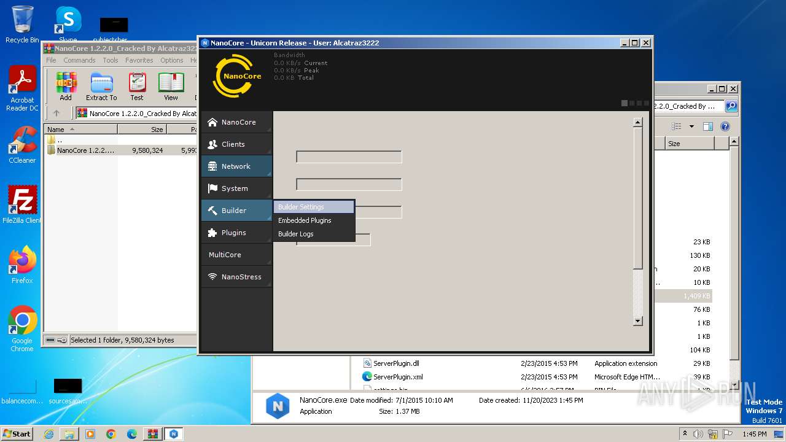This screenshot has height=442, width=786.
Task: Click the WinRAR Add toolbar icon
Action: (66, 87)
